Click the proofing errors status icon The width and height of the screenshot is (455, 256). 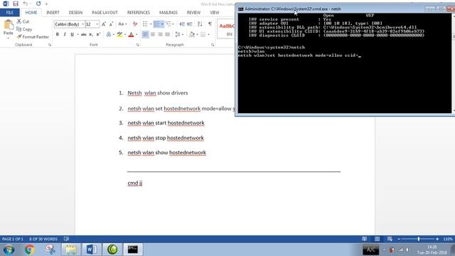66,239
